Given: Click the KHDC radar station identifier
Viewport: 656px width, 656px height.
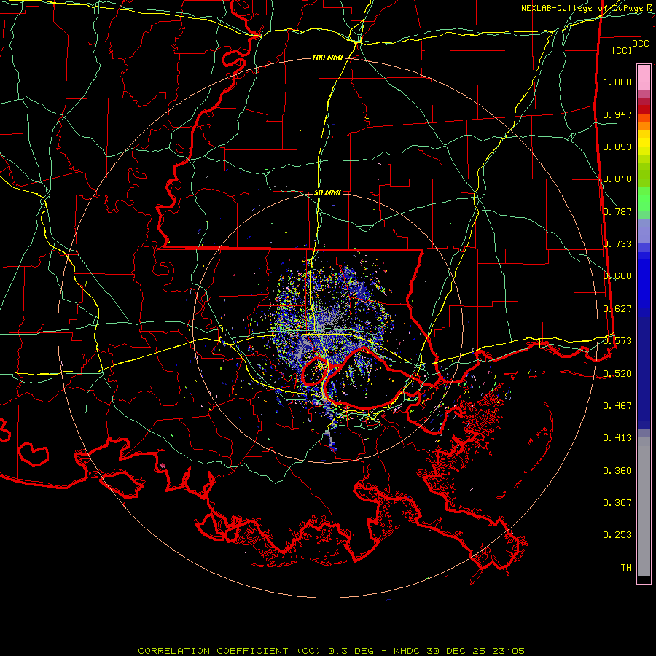Looking at the screenshot, I should (408, 651).
